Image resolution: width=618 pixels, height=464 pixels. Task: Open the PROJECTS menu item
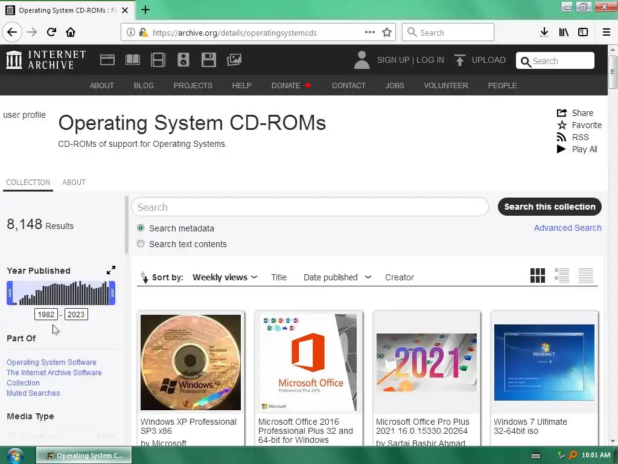pos(193,86)
